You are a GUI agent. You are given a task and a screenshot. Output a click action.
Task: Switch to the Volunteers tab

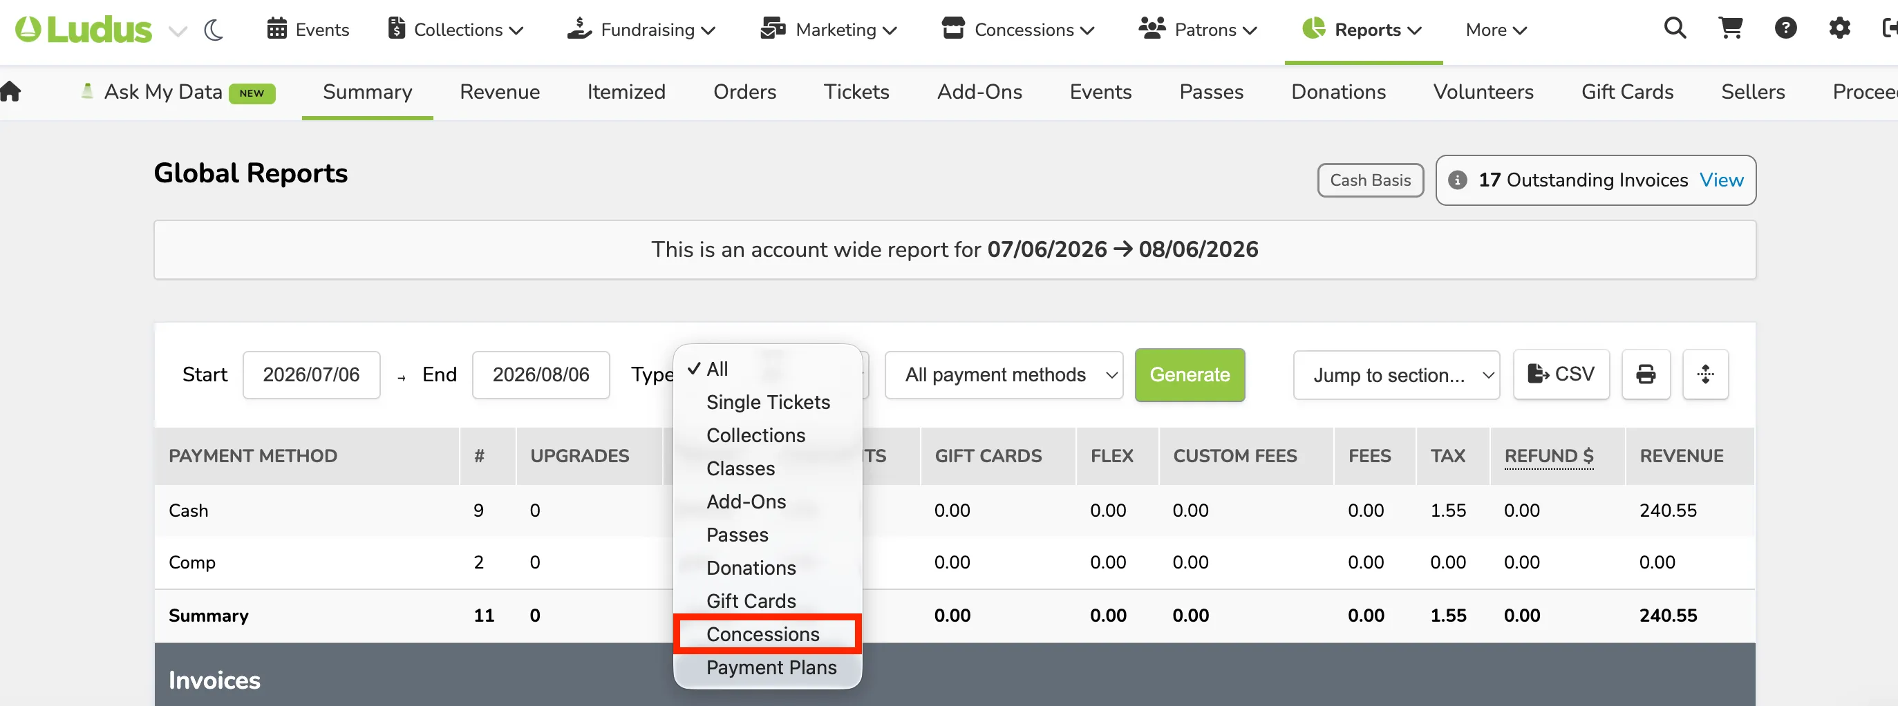(x=1483, y=92)
